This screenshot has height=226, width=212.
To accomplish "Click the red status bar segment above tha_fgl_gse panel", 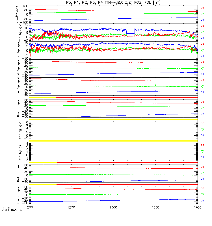I will (127, 98).
